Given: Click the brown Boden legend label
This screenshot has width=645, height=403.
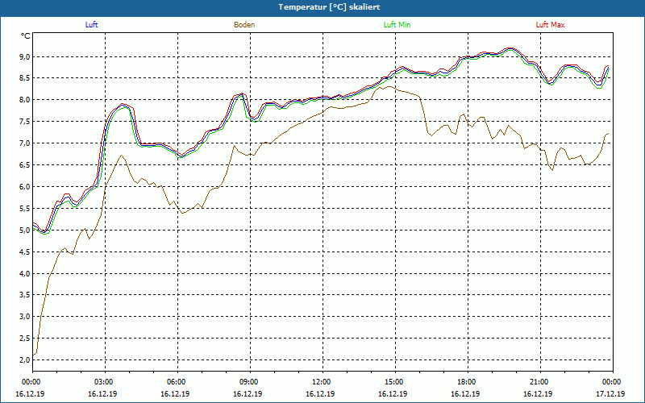Looking at the screenshot, I should click(x=244, y=25).
